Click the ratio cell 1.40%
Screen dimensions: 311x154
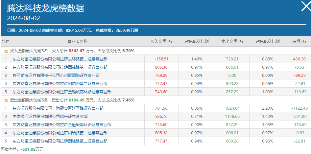197,59
